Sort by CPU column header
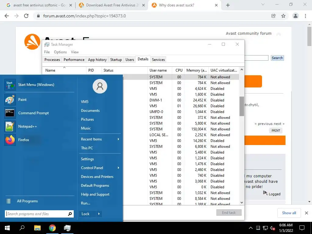 point(179,70)
